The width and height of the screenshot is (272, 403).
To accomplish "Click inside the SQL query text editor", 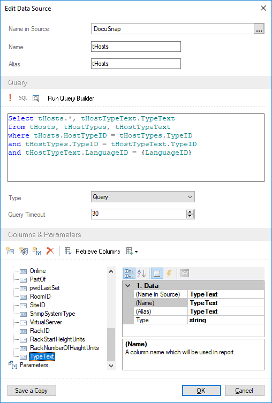I will tap(136, 148).
